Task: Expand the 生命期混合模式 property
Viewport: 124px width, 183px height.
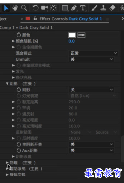Action: 13,65
